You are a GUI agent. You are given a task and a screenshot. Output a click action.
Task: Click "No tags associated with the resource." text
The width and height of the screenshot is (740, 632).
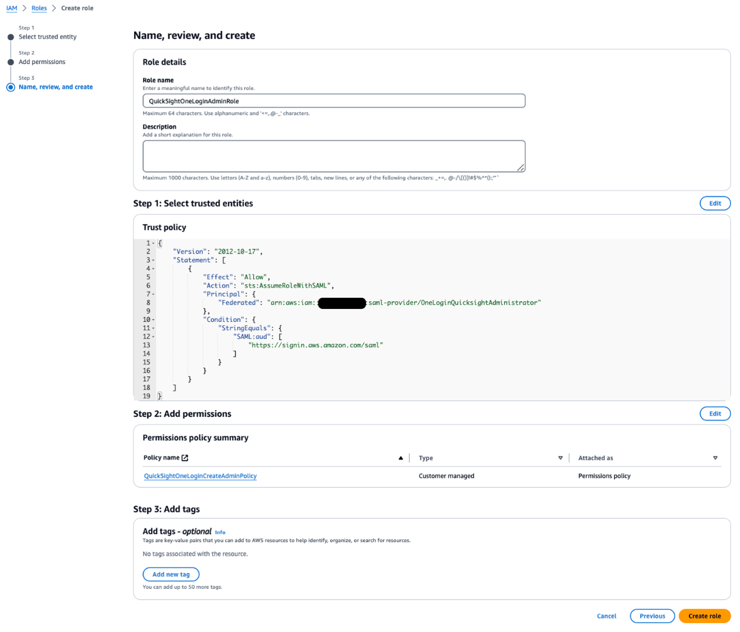coord(195,554)
